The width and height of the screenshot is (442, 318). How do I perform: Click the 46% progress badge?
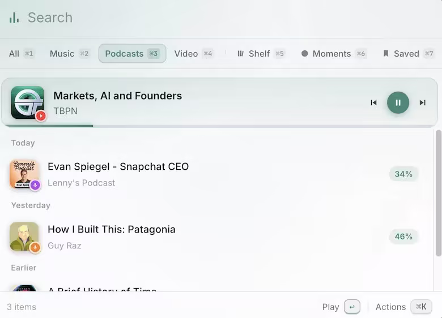[x=403, y=237]
